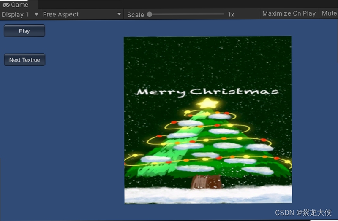
Task: Click the Scale slider handle
Action: click(150, 14)
